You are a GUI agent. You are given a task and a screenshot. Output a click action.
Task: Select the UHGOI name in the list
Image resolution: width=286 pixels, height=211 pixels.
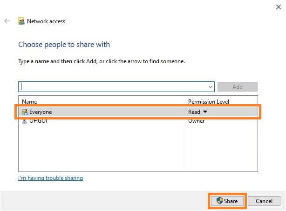pyautogui.click(x=38, y=121)
